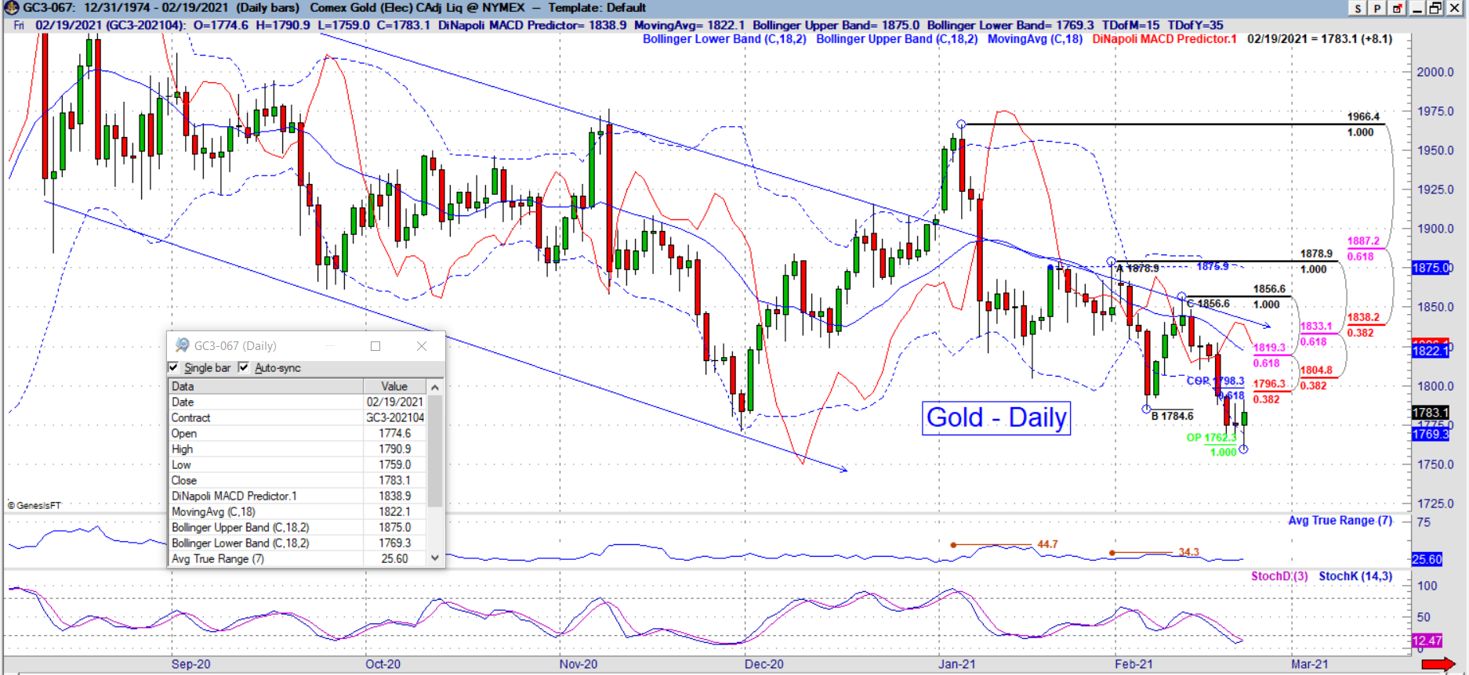This screenshot has height=675, width=1469.
Task: Click the A 1878.9 point label
Action: click(x=1137, y=268)
